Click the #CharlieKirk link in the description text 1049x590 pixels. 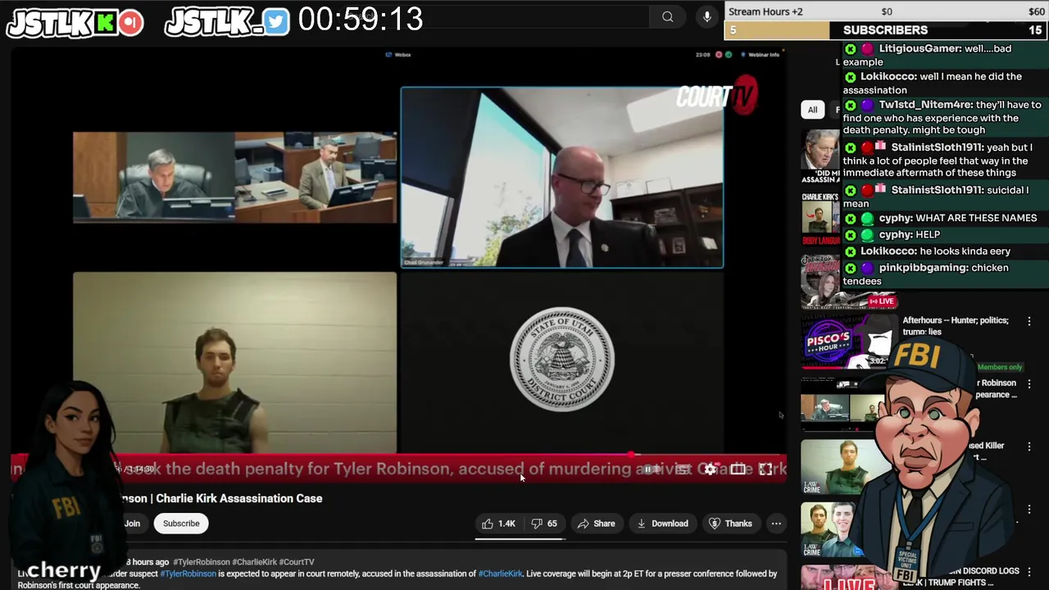pyautogui.click(x=500, y=574)
